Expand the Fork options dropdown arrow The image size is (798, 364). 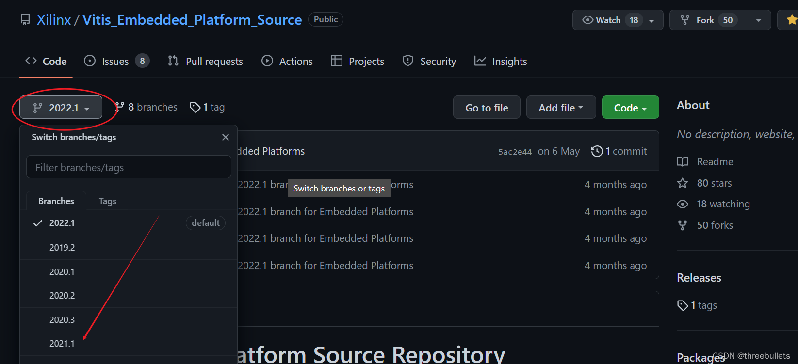pos(759,20)
